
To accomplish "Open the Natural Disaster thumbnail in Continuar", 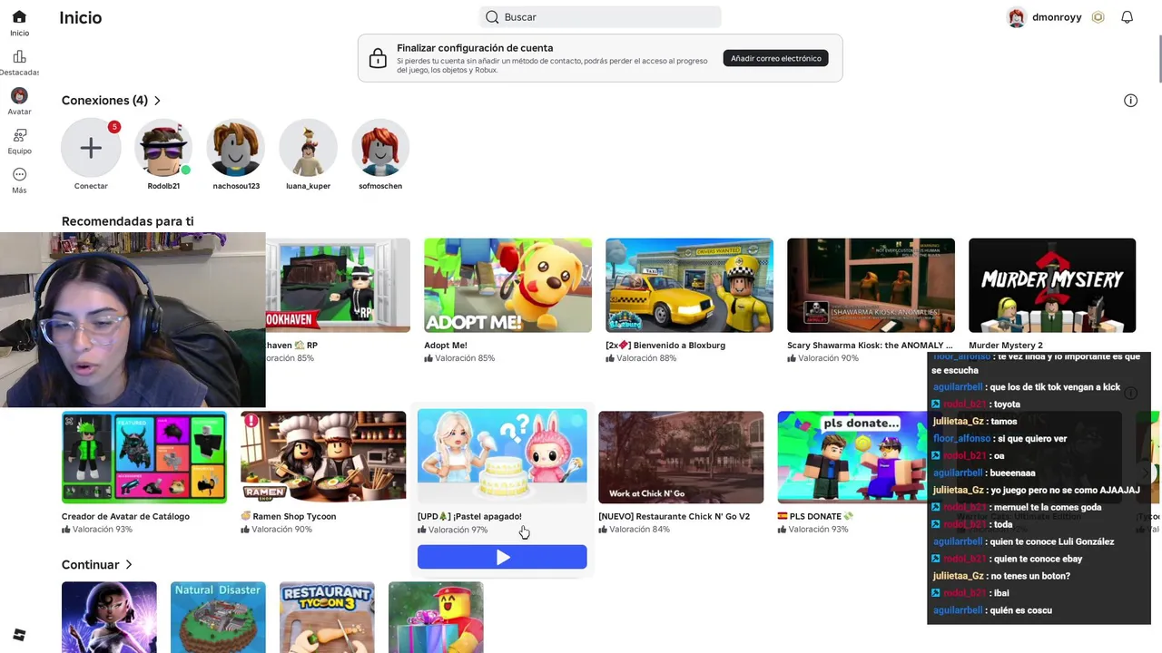I will coord(218,618).
